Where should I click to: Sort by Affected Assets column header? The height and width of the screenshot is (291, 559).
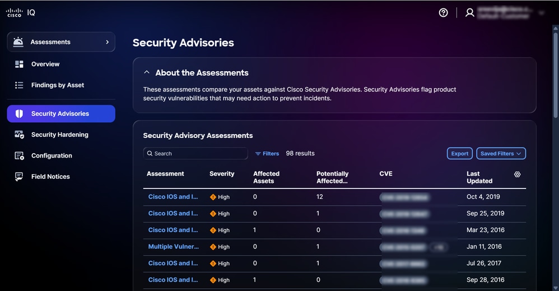coord(266,177)
